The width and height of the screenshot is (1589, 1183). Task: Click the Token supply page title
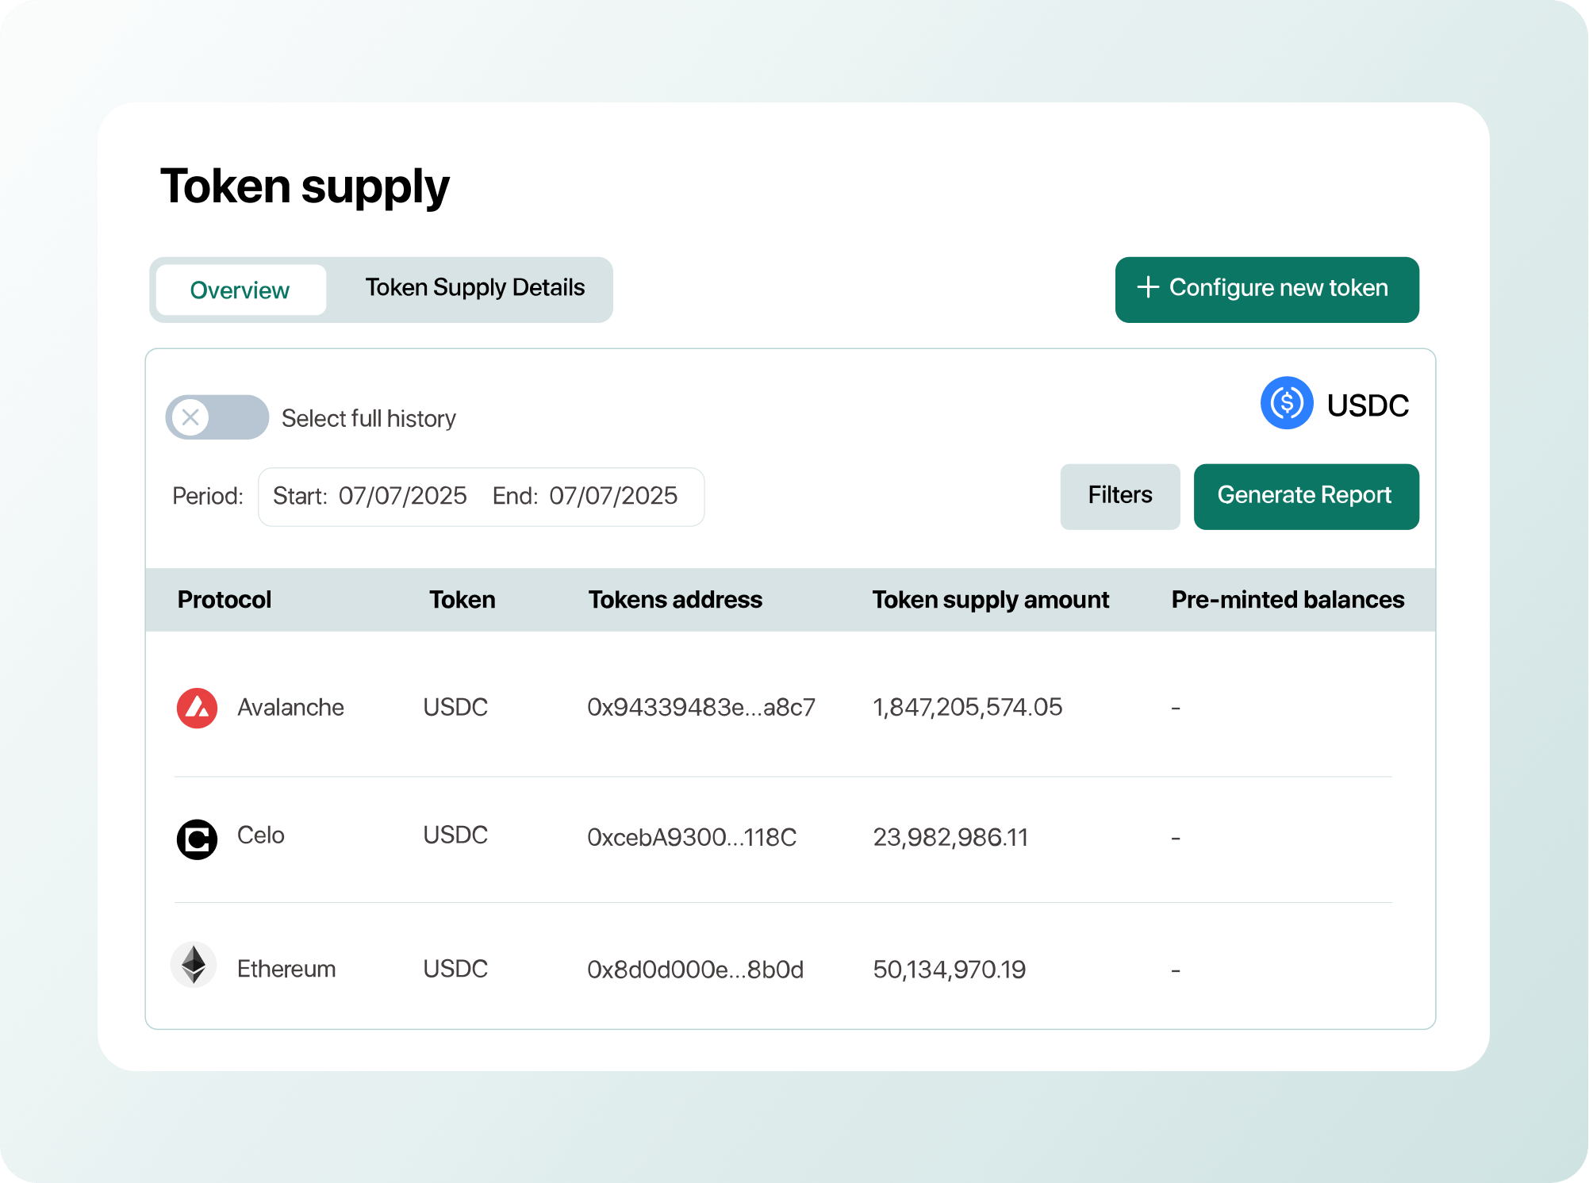point(305,187)
